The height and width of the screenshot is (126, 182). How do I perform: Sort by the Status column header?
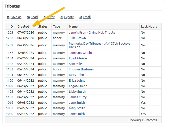point(43,27)
